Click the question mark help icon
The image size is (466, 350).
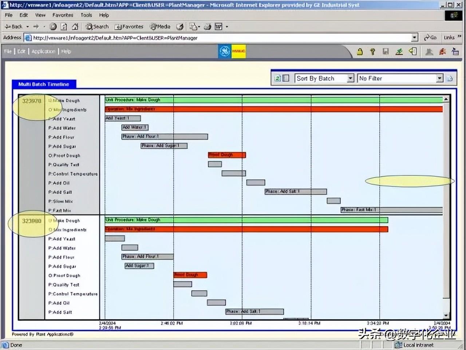click(x=372, y=51)
